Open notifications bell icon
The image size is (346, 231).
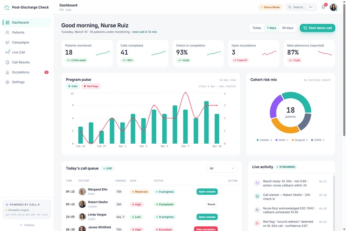[x=323, y=7]
